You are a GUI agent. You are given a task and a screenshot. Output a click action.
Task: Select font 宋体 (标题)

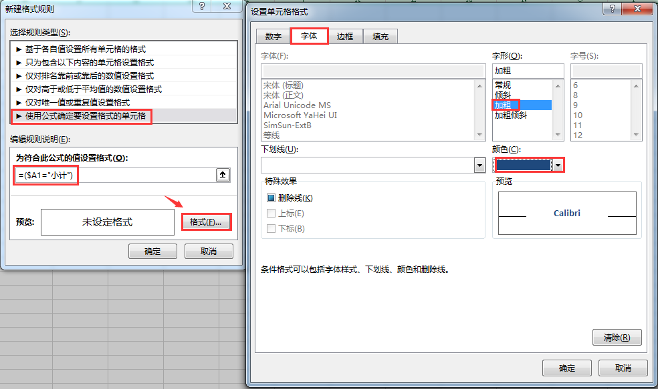click(x=284, y=85)
